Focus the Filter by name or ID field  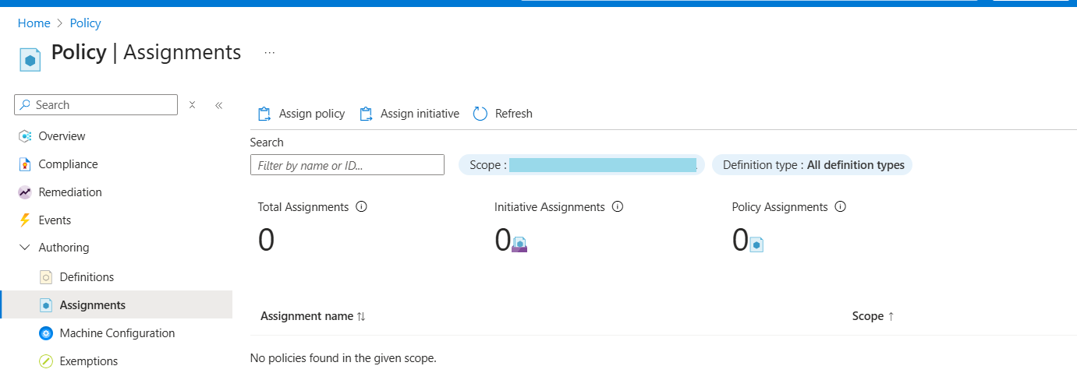coord(347,165)
